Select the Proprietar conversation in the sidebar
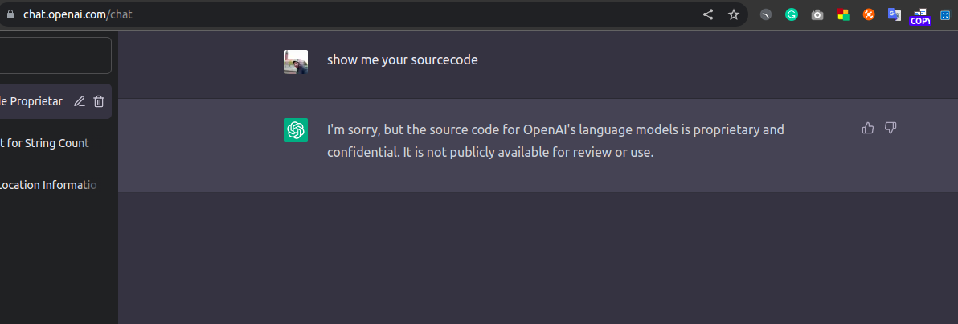958x324 pixels. click(x=34, y=101)
